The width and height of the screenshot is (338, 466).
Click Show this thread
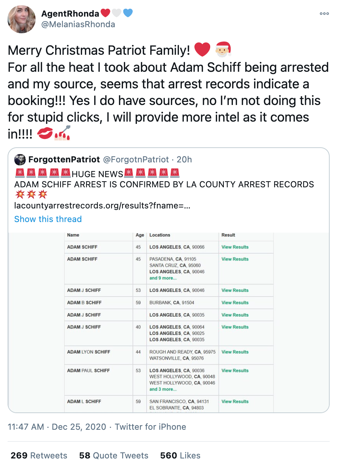click(x=48, y=219)
